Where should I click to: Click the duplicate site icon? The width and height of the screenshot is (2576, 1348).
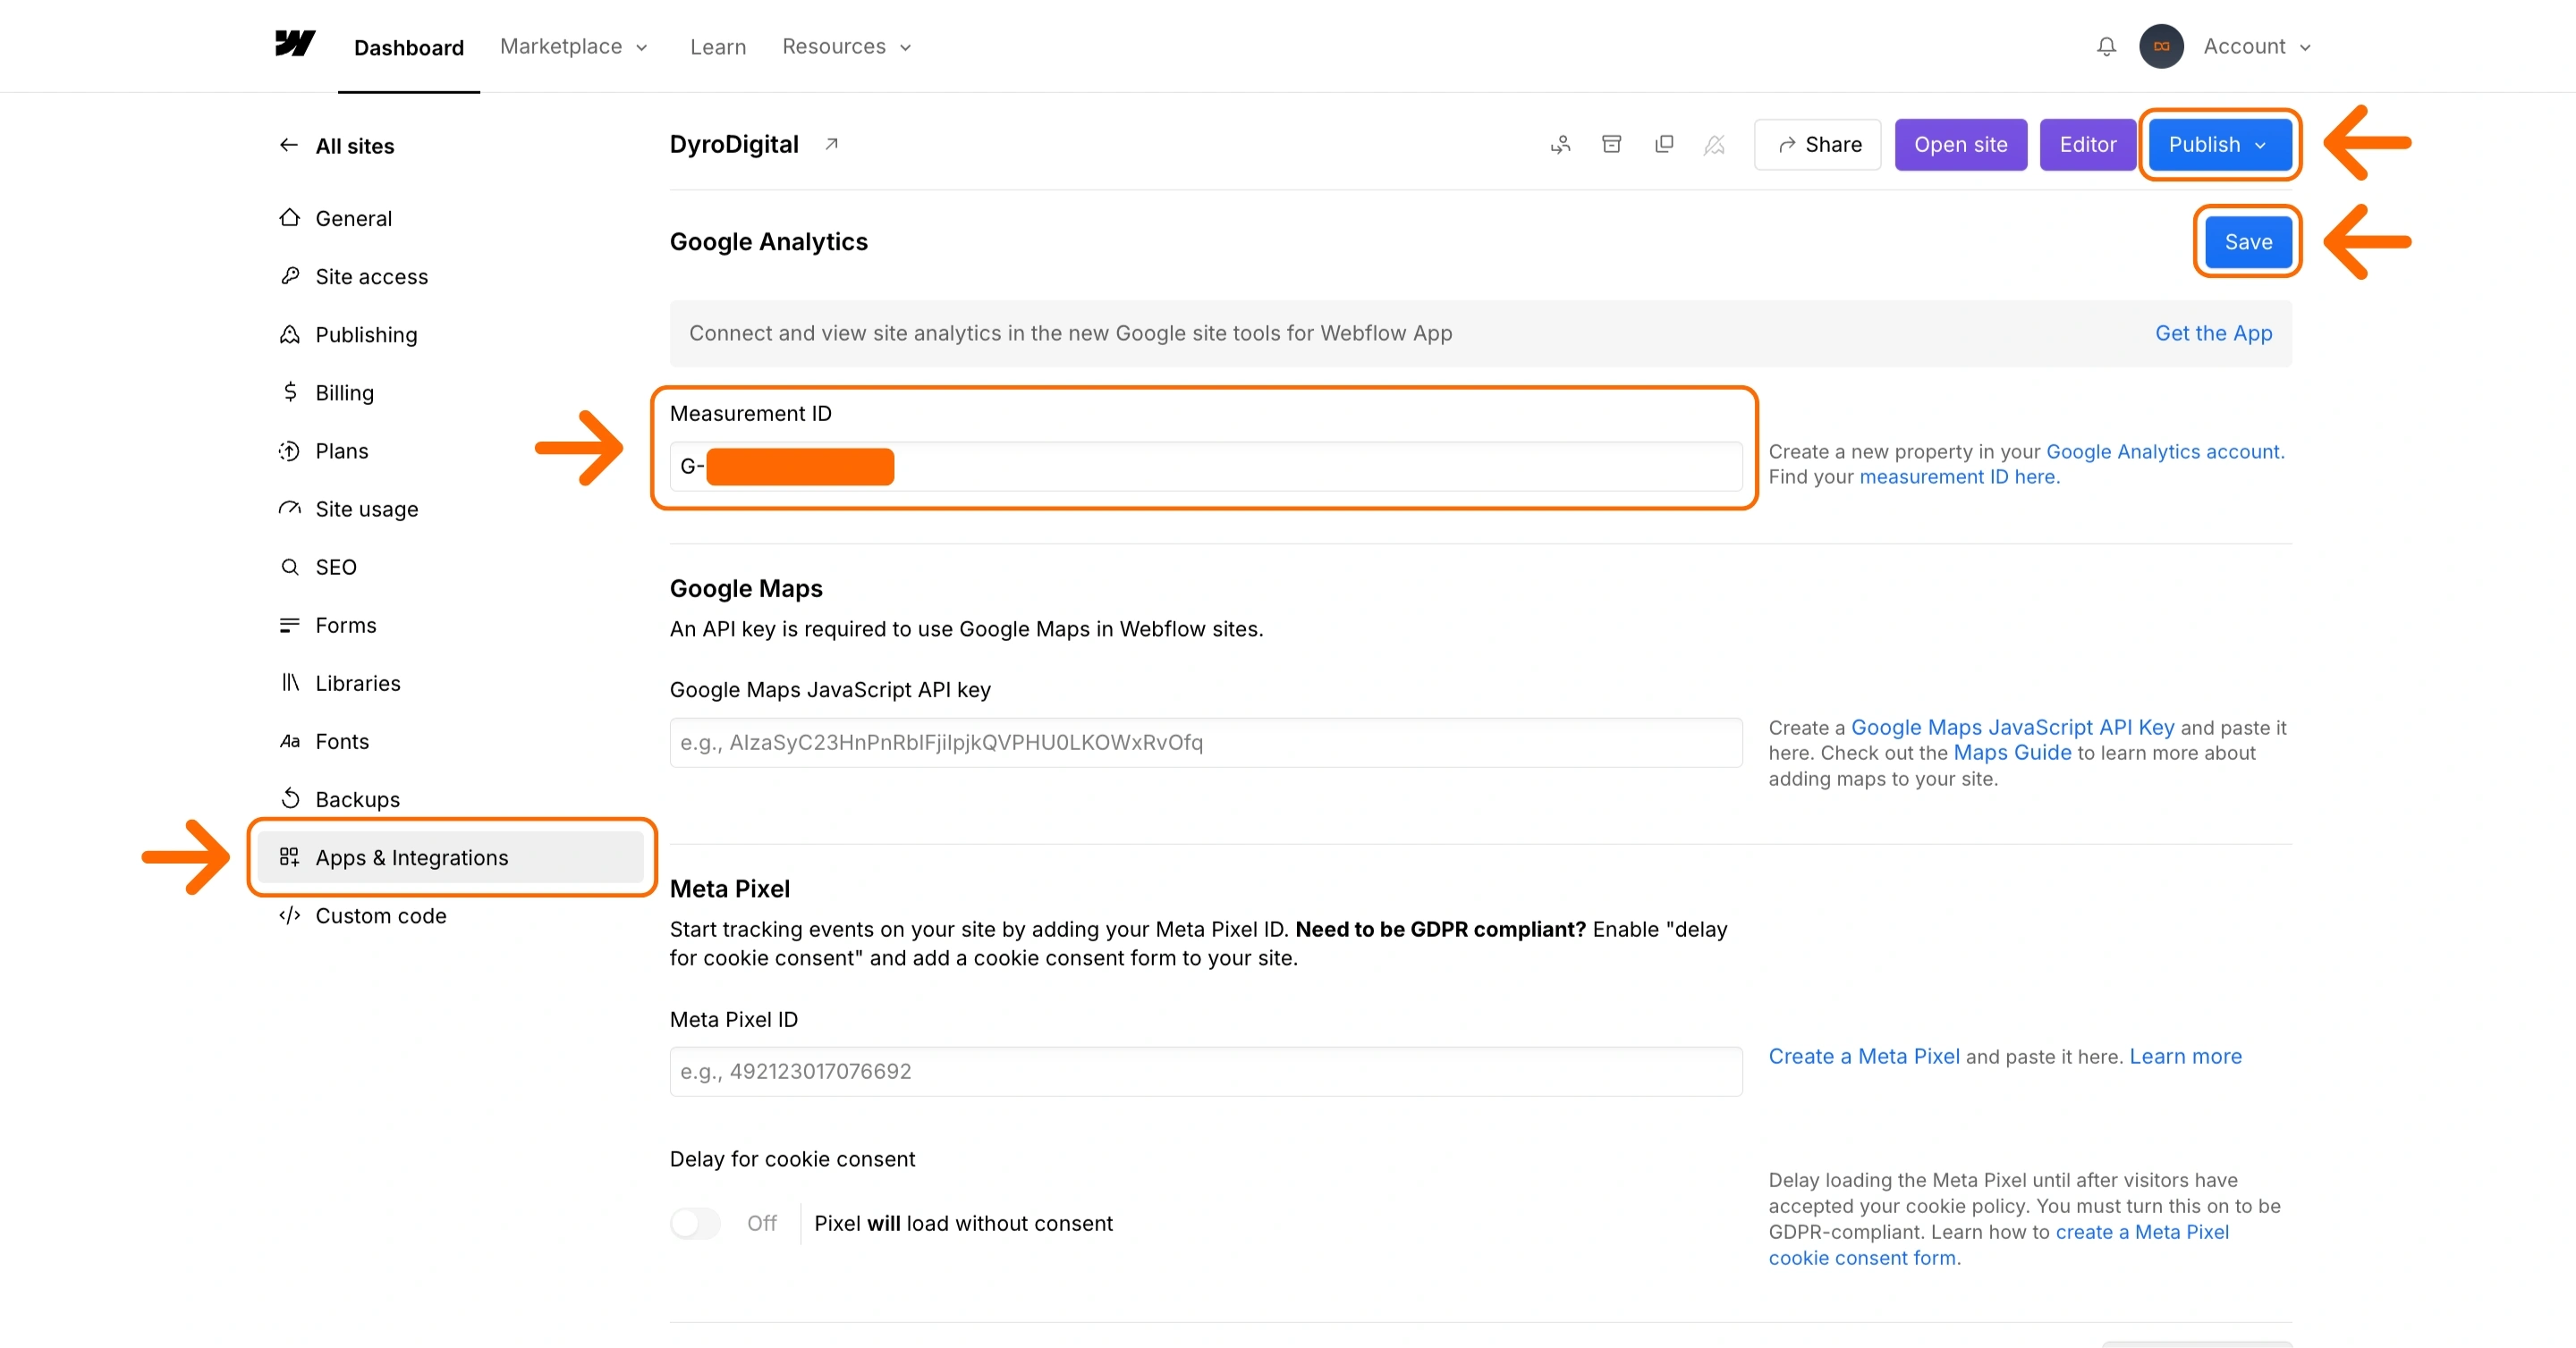point(1664,144)
